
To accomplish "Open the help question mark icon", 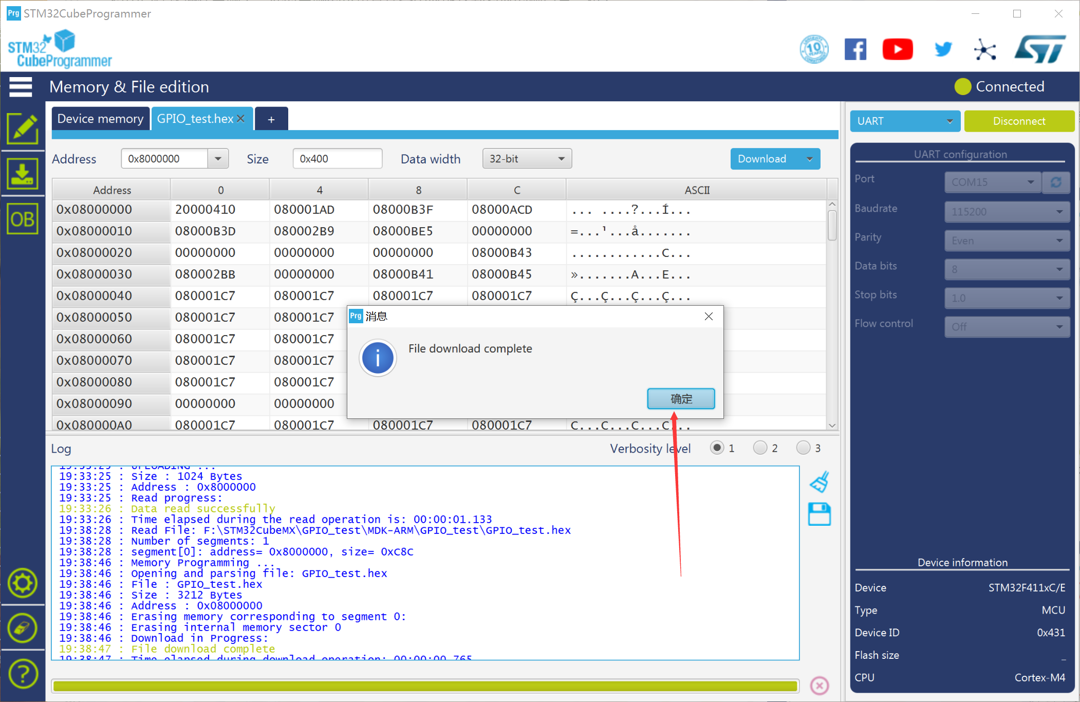I will (x=23, y=673).
